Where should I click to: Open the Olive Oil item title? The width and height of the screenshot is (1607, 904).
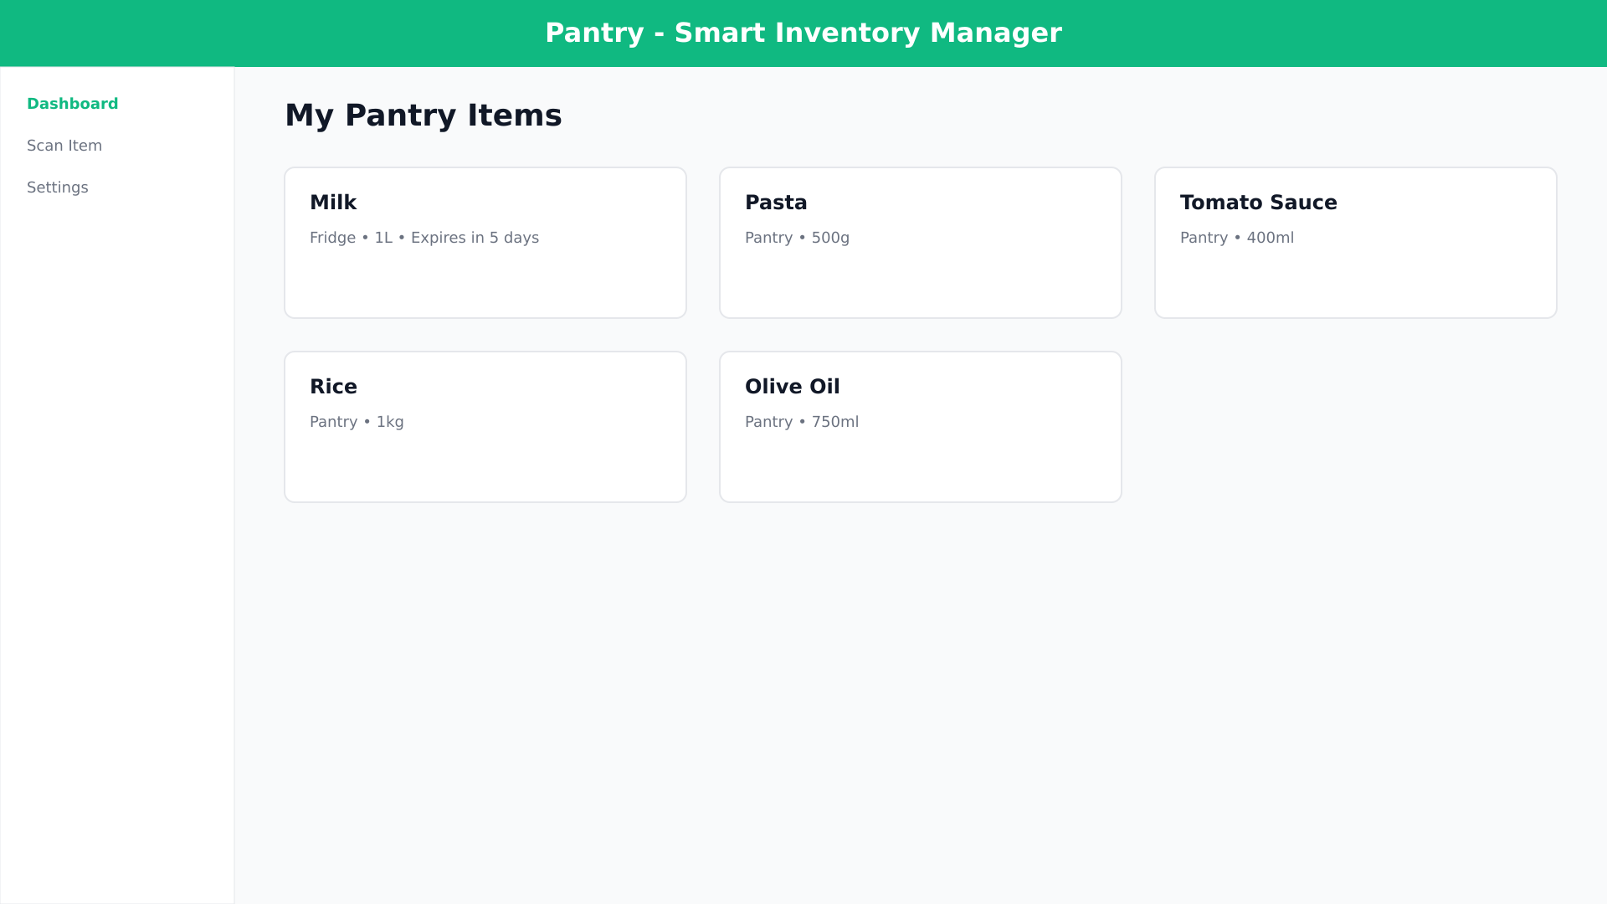coord(792,387)
